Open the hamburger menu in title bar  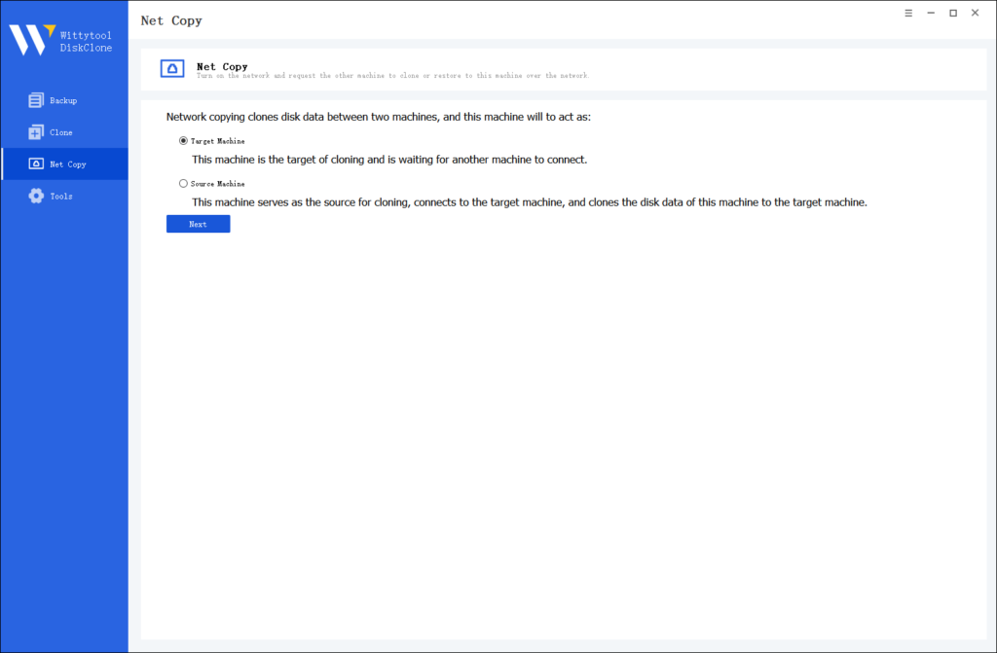pyautogui.click(x=908, y=13)
